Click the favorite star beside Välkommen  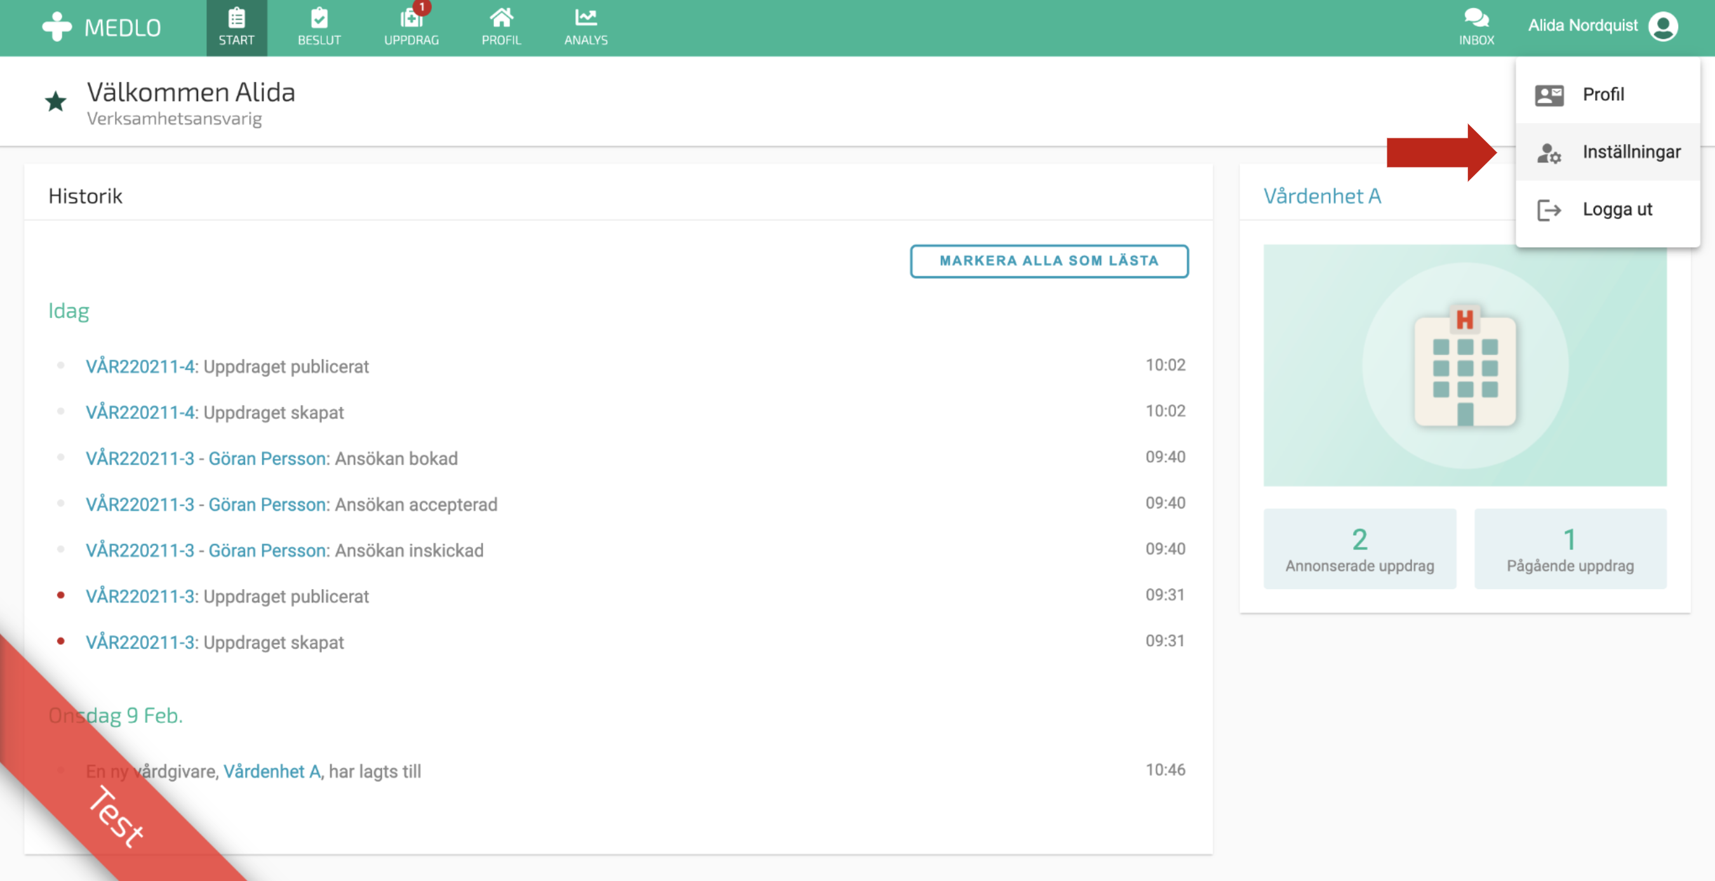coord(56,102)
